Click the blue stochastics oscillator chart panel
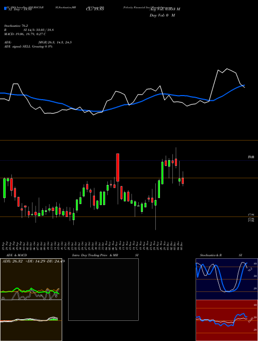This screenshot has width=258, height=341. click(x=227, y=279)
